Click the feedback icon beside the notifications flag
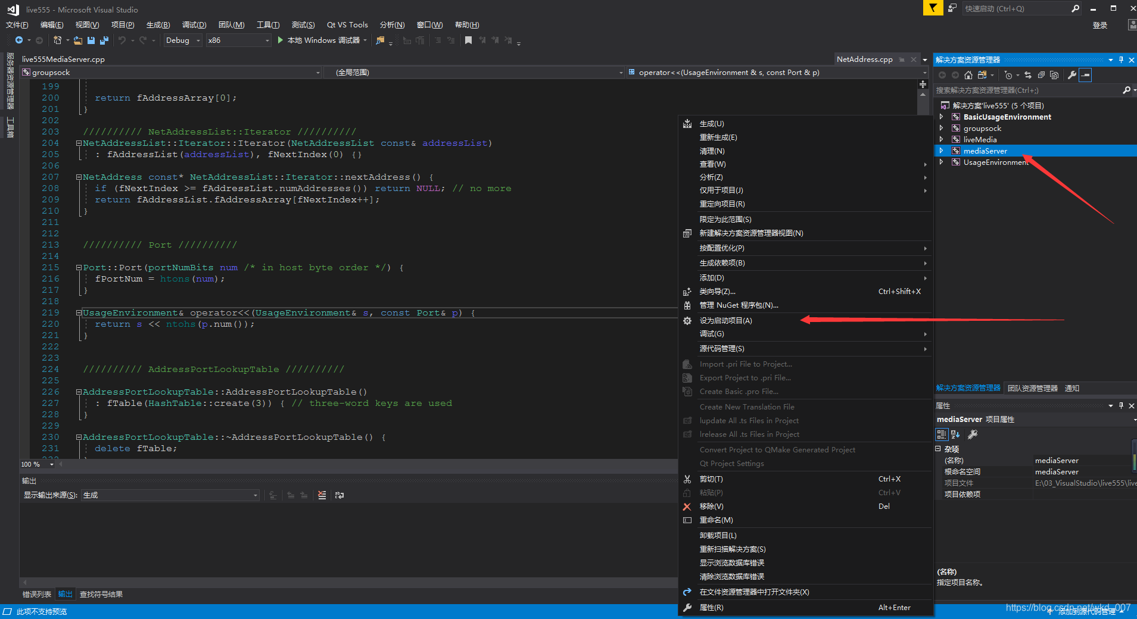Viewport: 1137px width, 619px height. tap(952, 8)
